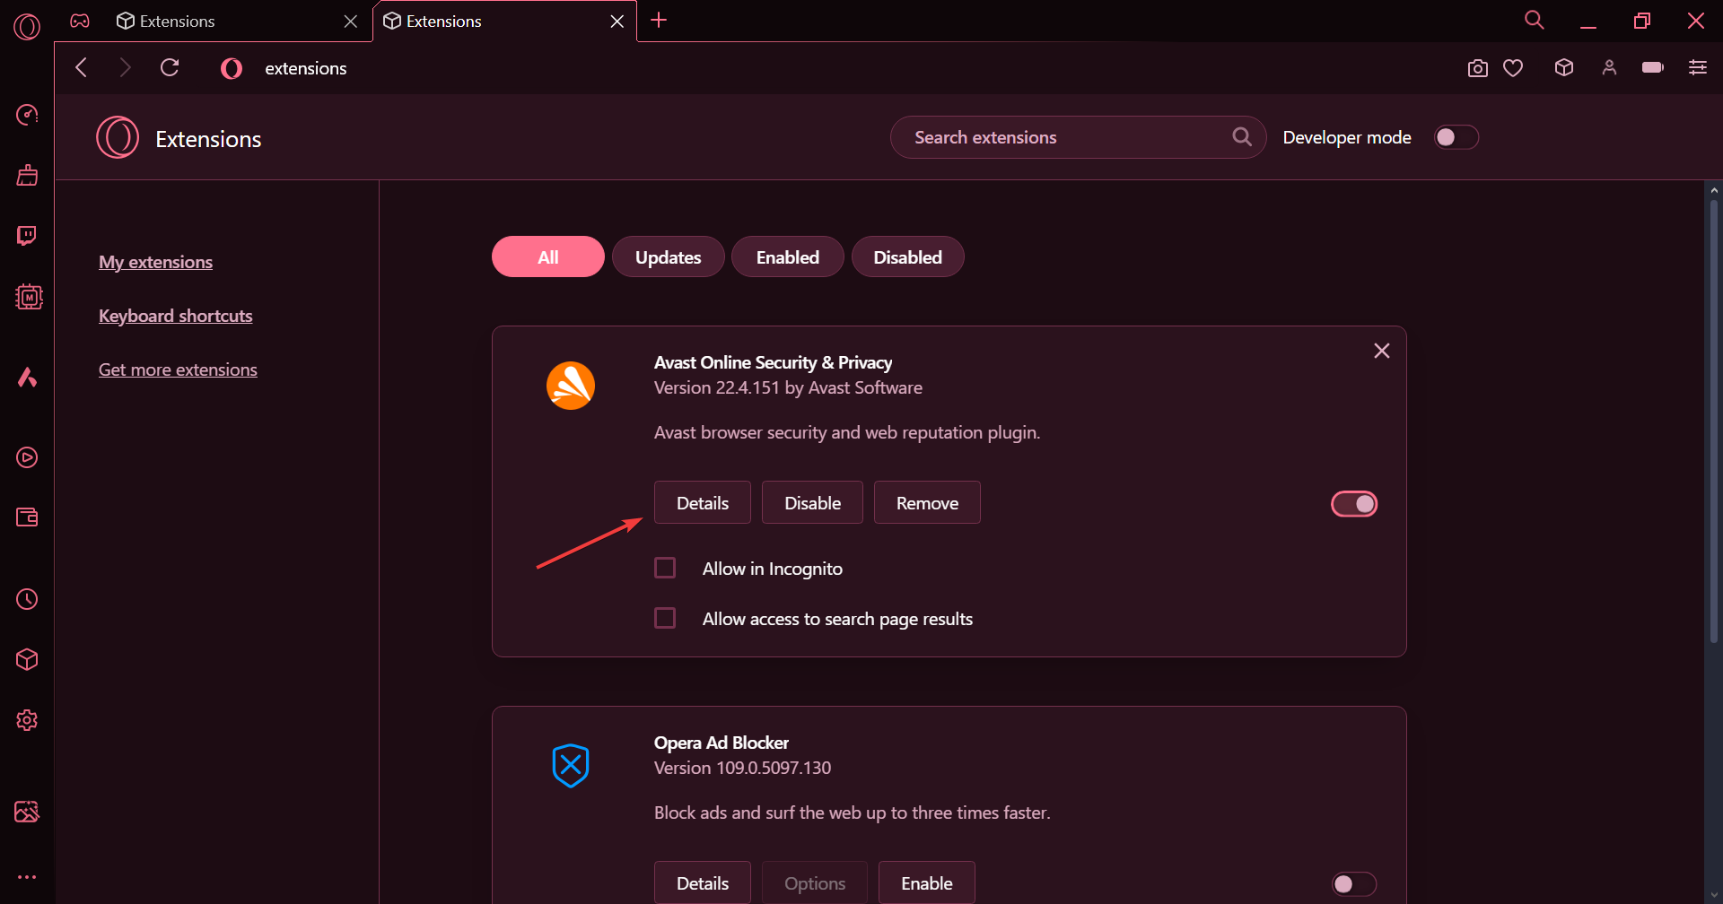Open a new tab with plus button
This screenshot has width=1723, height=904.
coord(659,20)
